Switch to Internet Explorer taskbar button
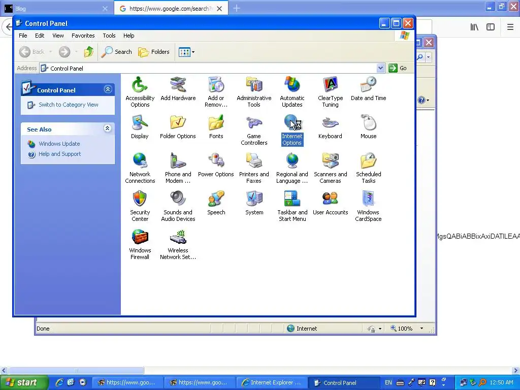520x390 pixels. click(x=271, y=382)
